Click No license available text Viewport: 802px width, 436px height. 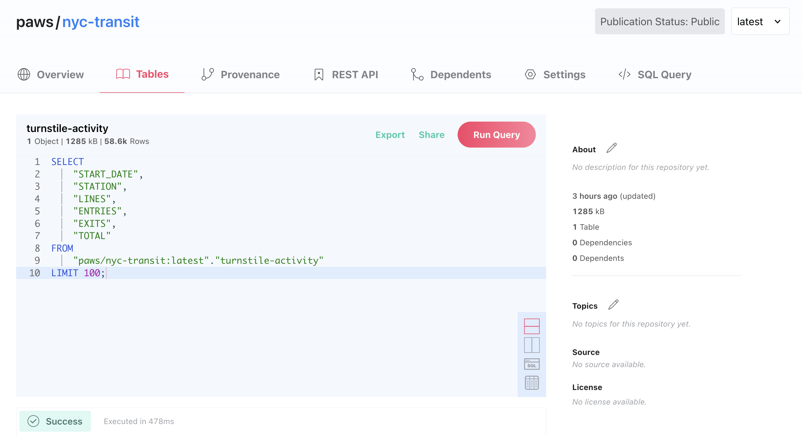[x=609, y=402]
